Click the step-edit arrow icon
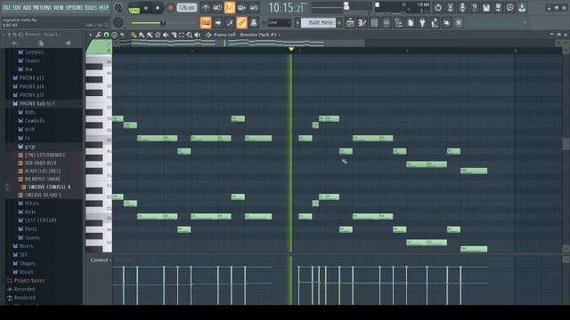Viewport: 570px width, 320px height. pyautogui.click(x=217, y=23)
